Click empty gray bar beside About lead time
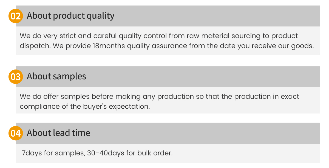This screenshot has height=168, width=329. click(x=205, y=133)
